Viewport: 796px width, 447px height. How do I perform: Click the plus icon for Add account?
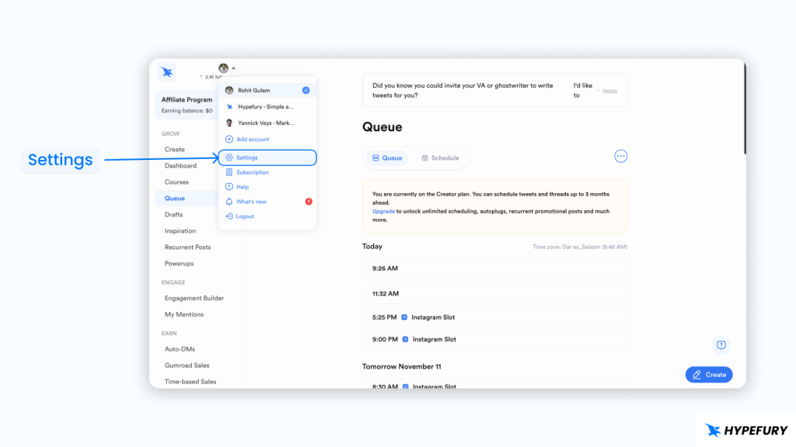tap(229, 140)
